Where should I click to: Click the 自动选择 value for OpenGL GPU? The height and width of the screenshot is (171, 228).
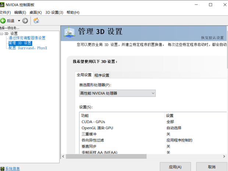pos(174,128)
